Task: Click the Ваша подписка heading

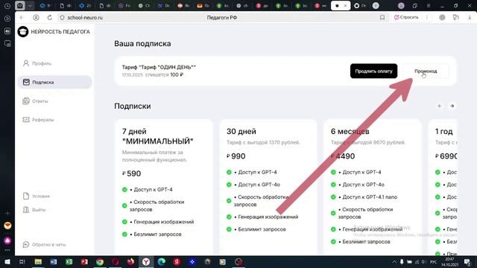Action: pyautogui.click(x=142, y=43)
